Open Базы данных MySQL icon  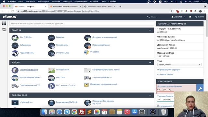51,103
